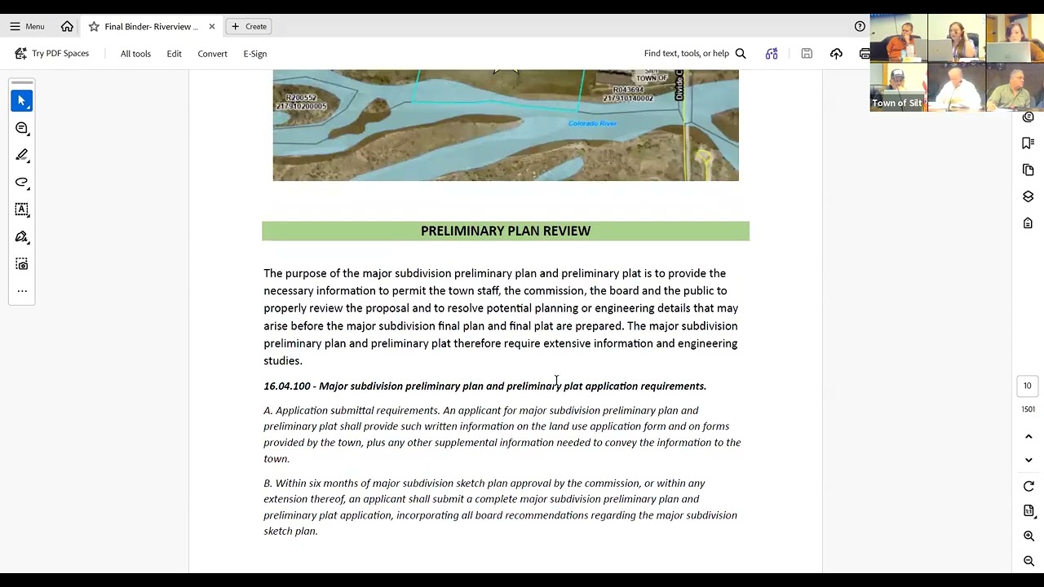
Task: Click the search magnifier icon
Action: 741,54
